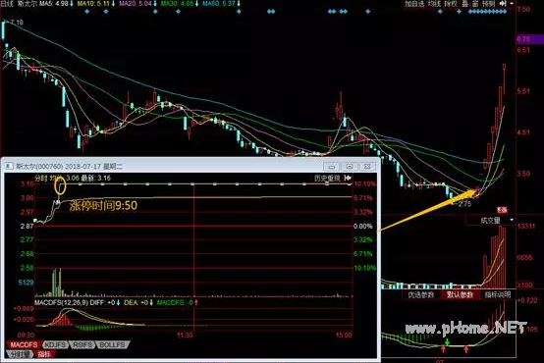Select the 分时量 intraday volume tab
The height and width of the screenshot is (363, 544).
[x=20, y=354]
